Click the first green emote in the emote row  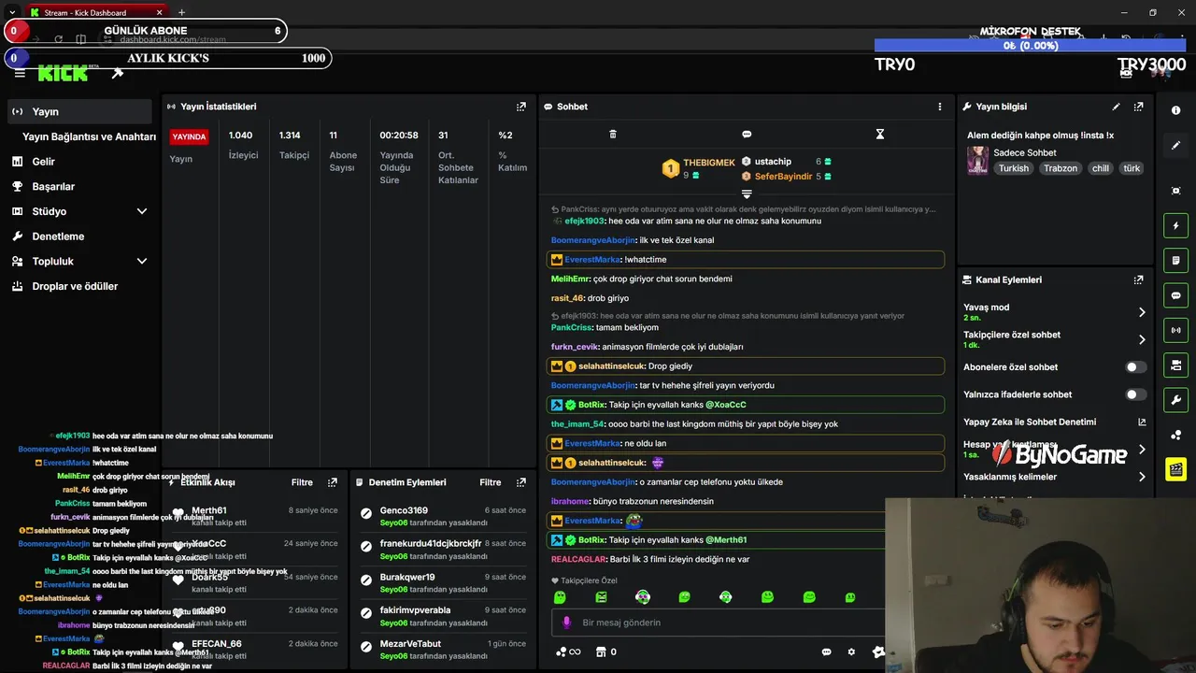(560, 597)
